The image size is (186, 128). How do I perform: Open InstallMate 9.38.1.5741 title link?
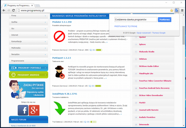[65, 94]
